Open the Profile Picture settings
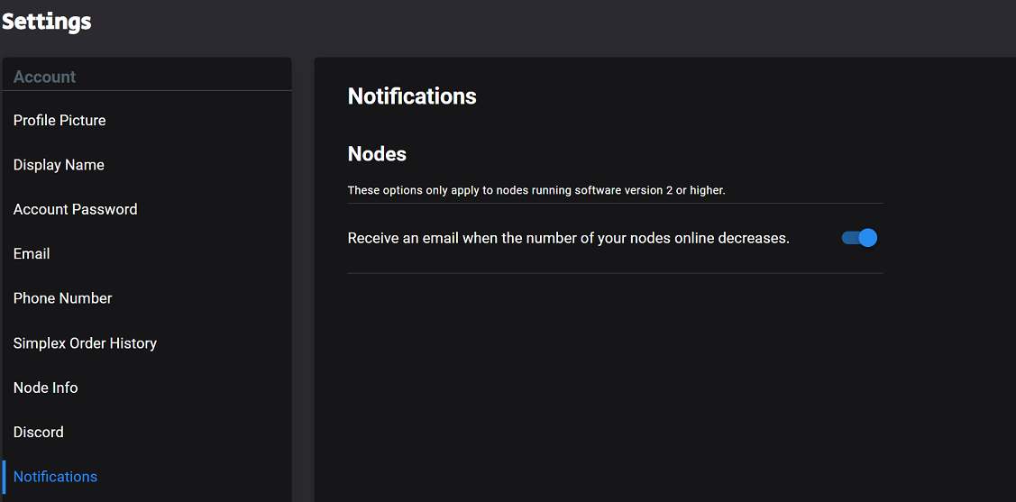 pyautogui.click(x=147, y=121)
